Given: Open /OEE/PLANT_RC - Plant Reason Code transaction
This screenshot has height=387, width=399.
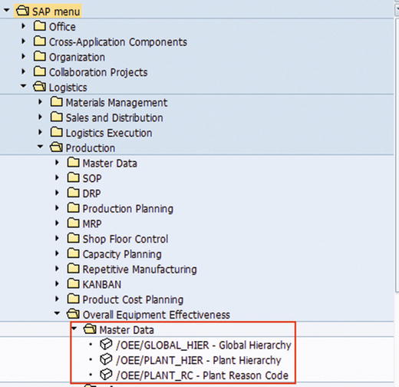Looking at the screenshot, I should [x=202, y=375].
